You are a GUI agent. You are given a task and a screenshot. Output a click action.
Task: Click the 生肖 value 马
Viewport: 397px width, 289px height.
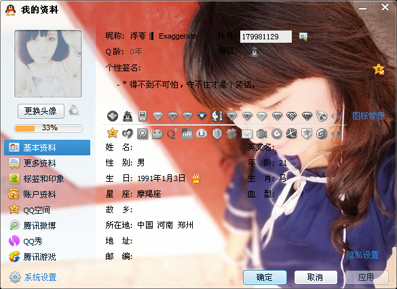coord(282,178)
